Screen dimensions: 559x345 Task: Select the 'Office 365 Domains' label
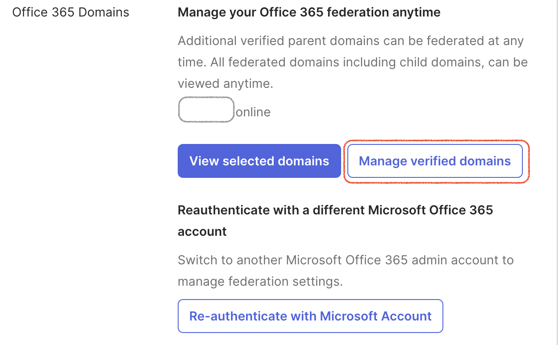click(x=71, y=12)
